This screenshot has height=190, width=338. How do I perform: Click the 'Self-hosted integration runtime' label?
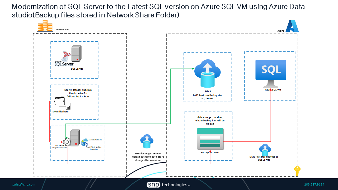[x=59, y=146]
